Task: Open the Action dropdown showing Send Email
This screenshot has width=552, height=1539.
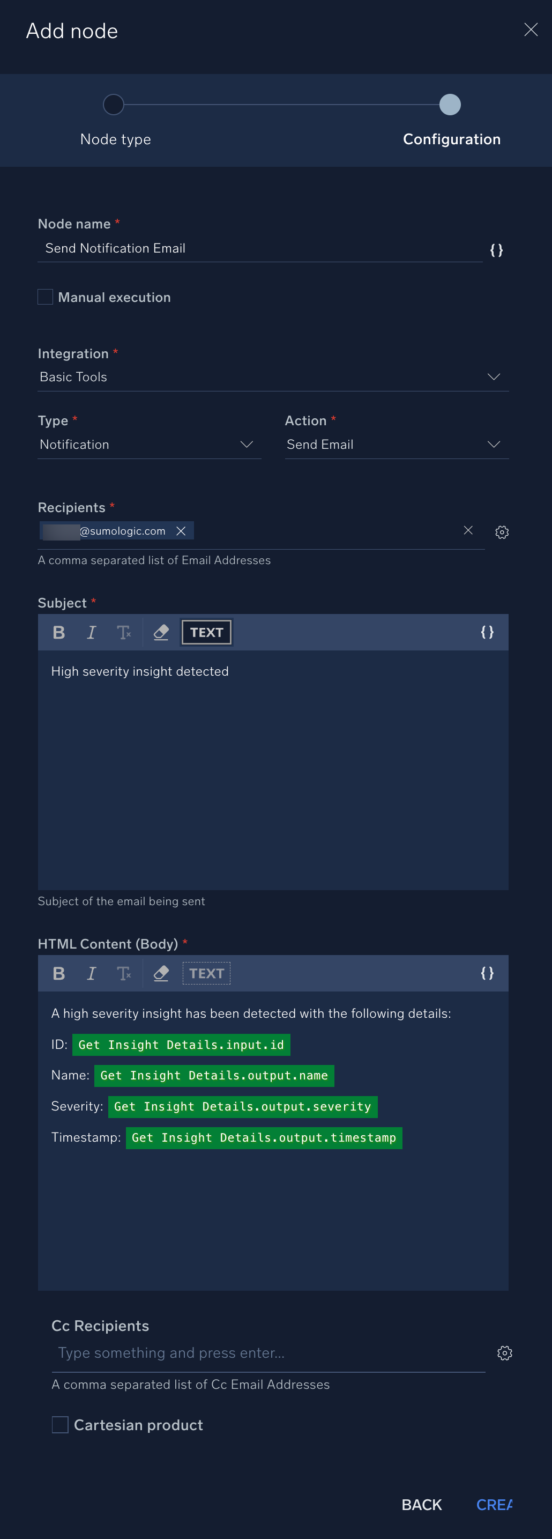Action: point(494,444)
